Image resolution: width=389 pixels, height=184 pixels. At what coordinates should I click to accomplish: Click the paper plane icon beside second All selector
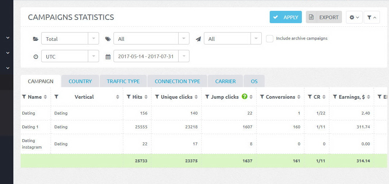click(198, 39)
